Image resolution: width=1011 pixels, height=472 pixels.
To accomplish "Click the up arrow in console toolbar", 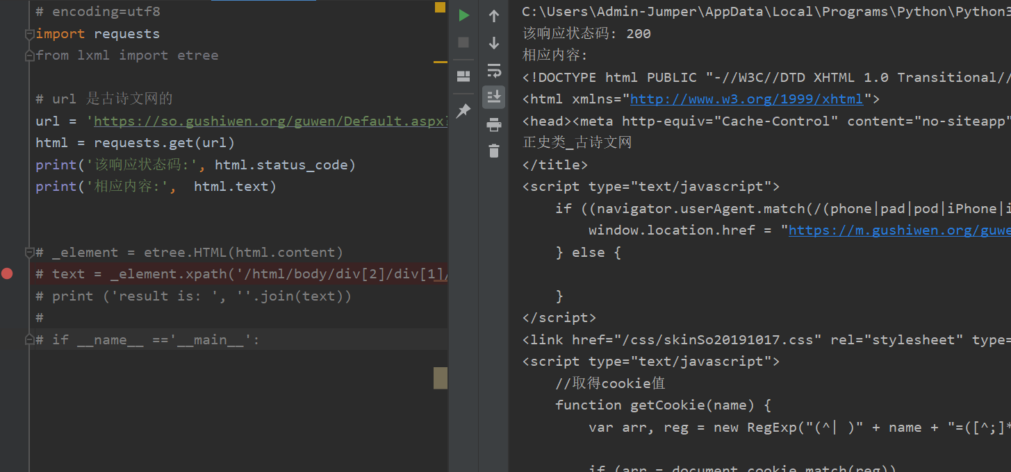I will point(494,16).
